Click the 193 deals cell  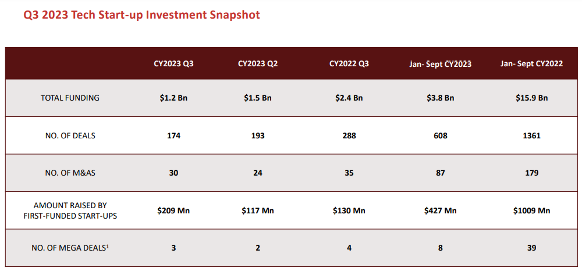click(x=258, y=135)
